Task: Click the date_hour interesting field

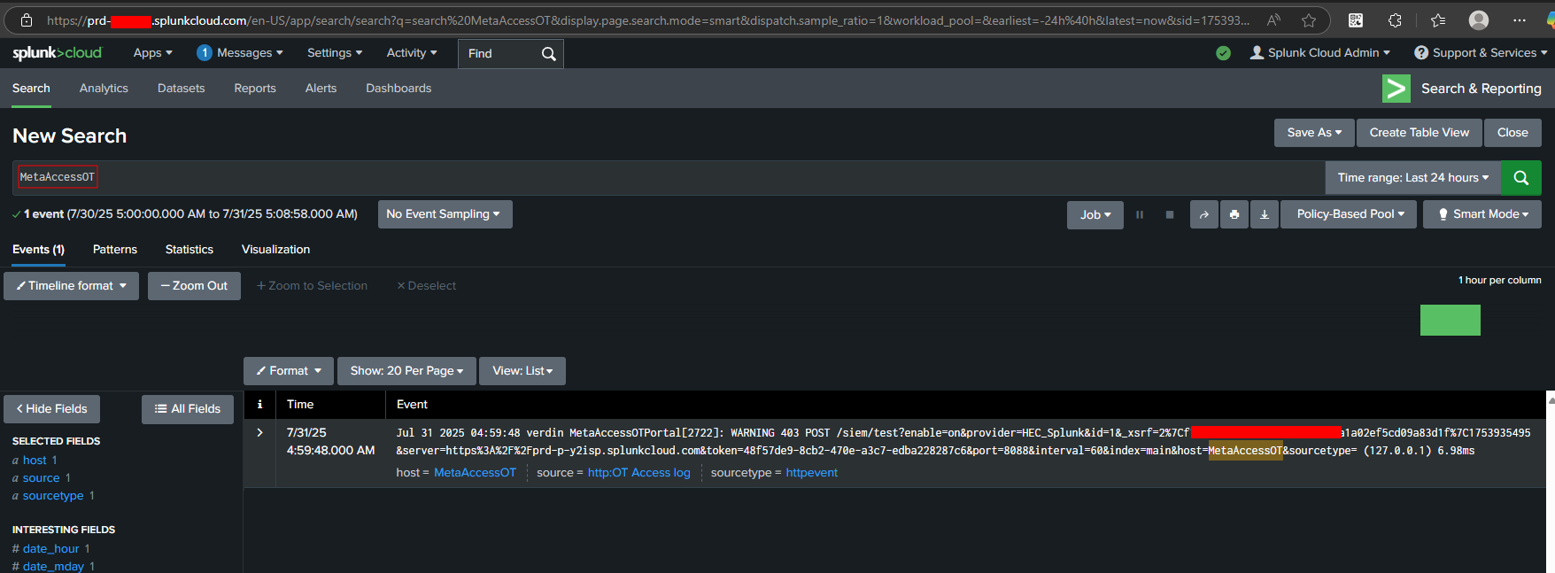Action: (51, 549)
